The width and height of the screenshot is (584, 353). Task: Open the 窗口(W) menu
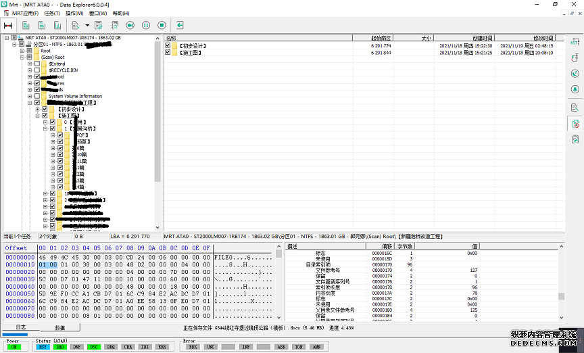(98, 14)
